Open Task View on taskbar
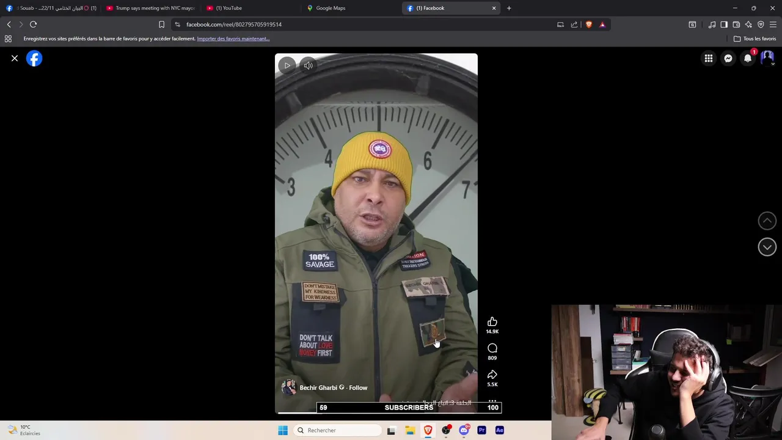The width and height of the screenshot is (782, 440). [391, 430]
